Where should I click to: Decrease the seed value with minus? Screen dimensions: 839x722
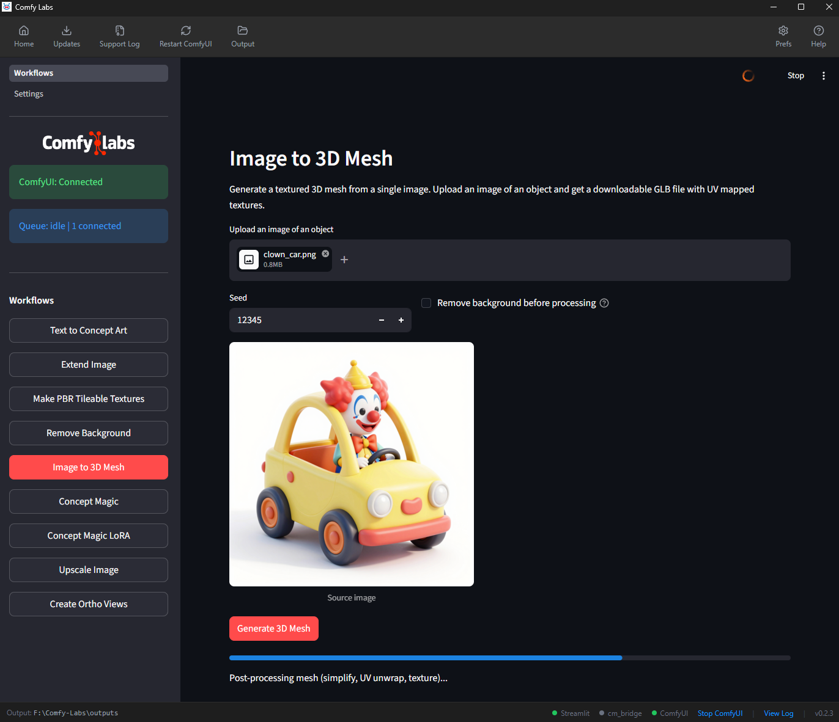pyautogui.click(x=382, y=320)
